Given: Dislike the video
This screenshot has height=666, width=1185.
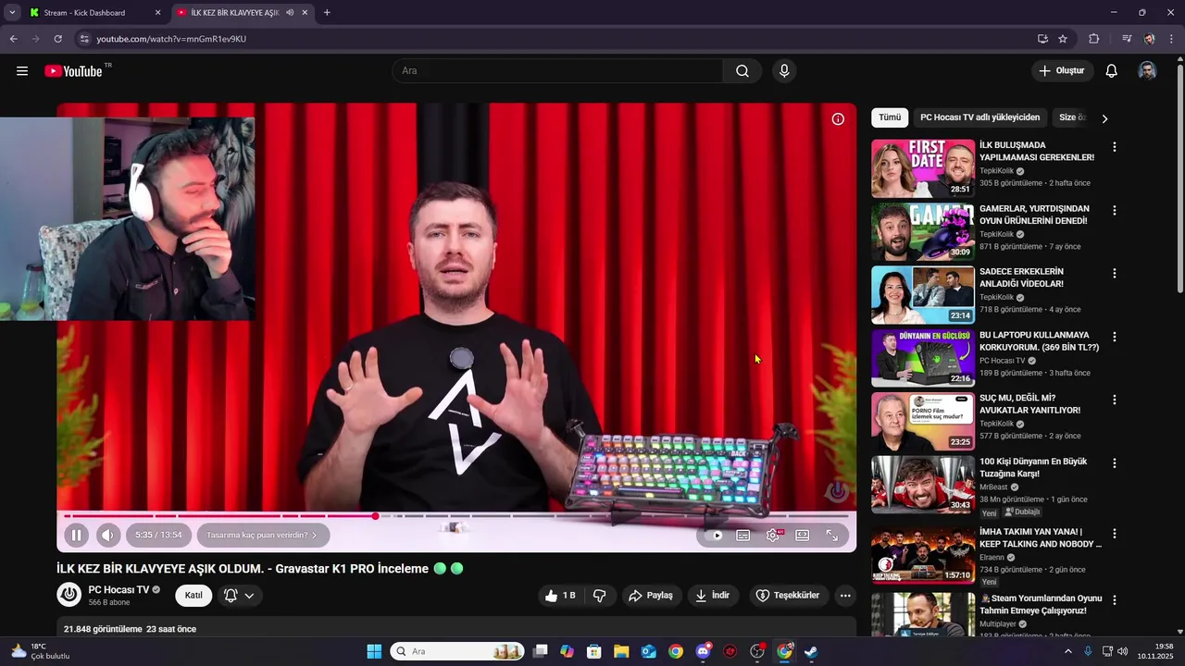Looking at the screenshot, I should 600,596.
